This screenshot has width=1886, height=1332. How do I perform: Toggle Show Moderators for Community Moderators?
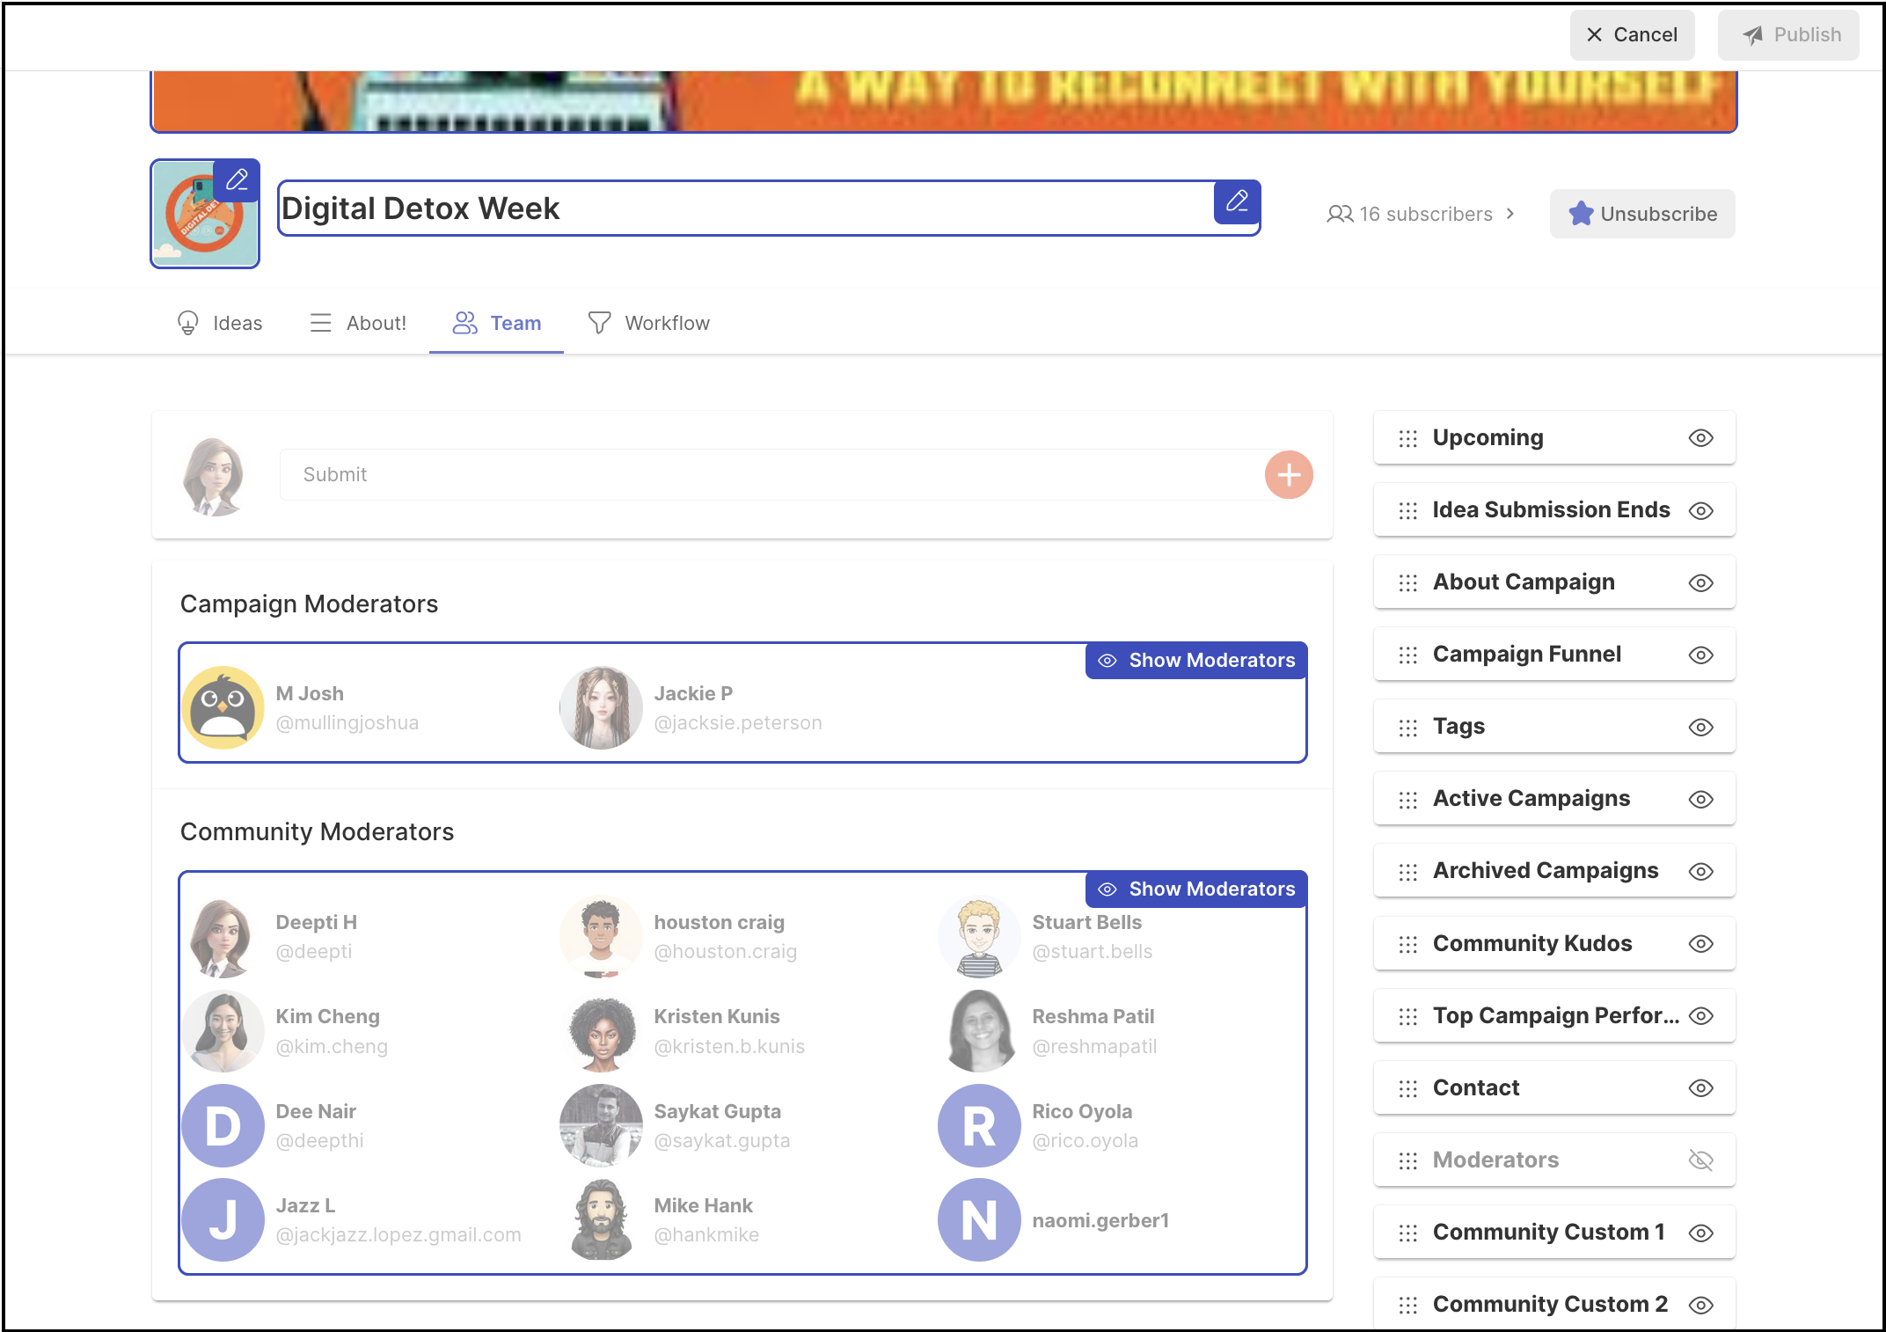pyautogui.click(x=1196, y=889)
